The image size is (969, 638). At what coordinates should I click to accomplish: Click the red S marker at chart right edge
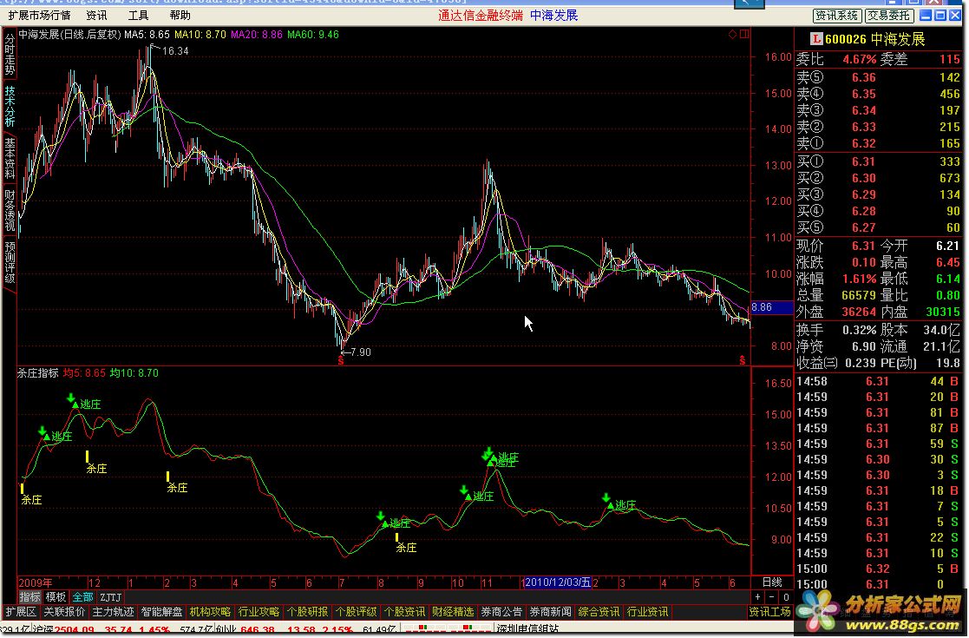point(743,360)
